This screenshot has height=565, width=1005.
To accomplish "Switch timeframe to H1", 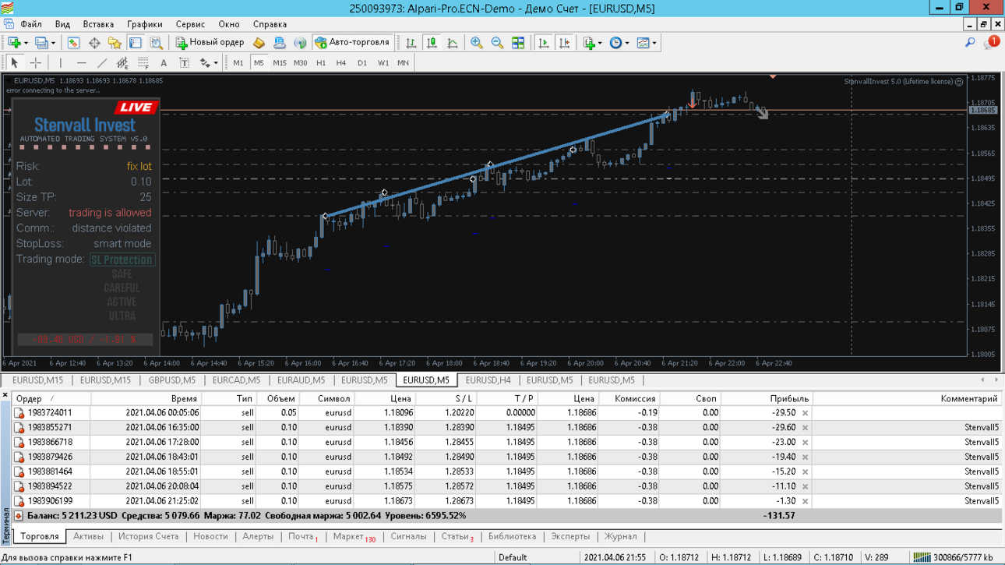I will [321, 62].
